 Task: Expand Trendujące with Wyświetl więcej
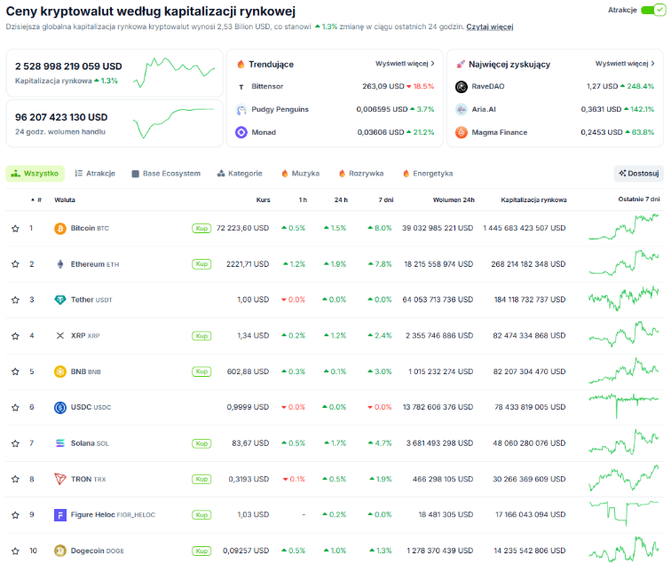click(407, 64)
